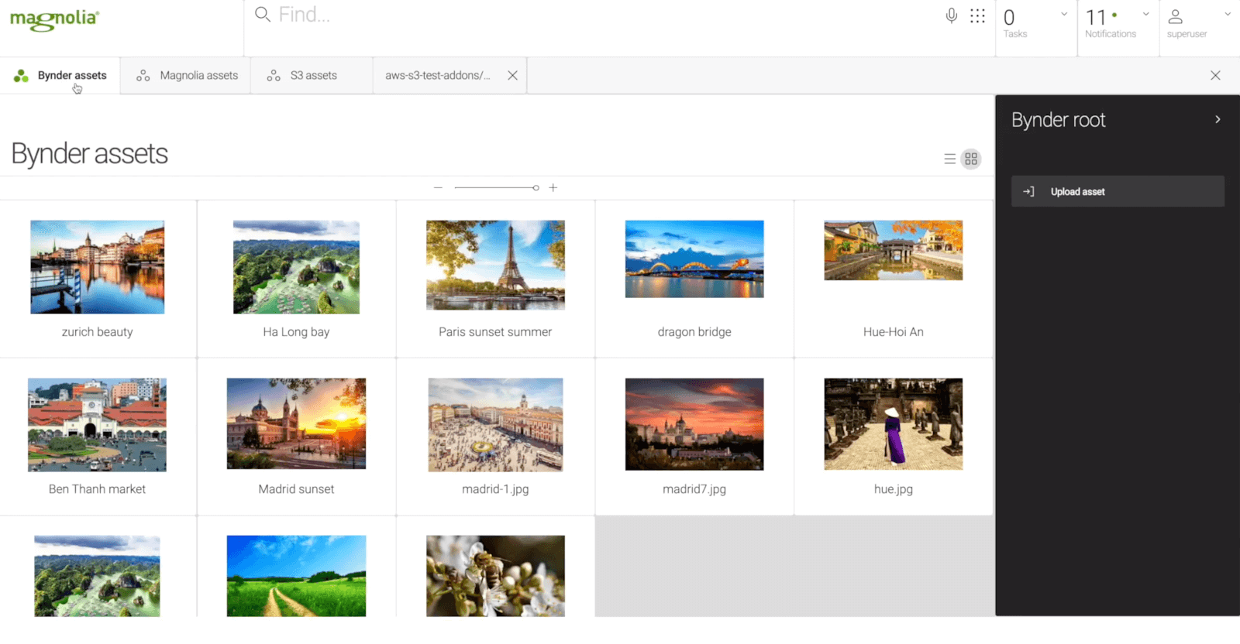
Task: Activate voice search microphone icon
Action: [x=951, y=15]
